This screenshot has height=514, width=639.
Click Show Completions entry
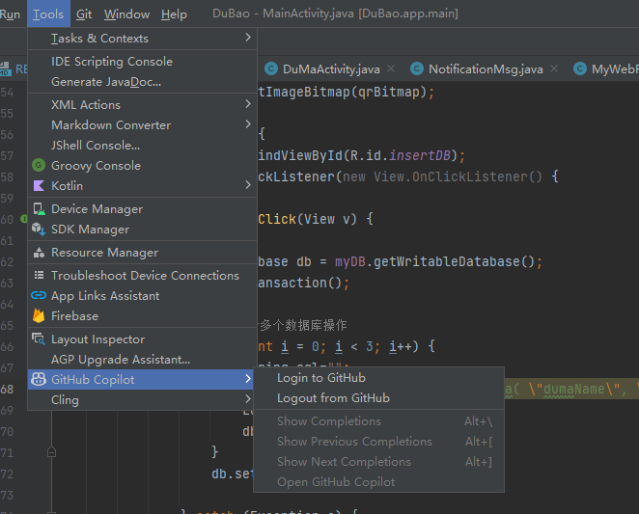[x=378, y=421]
